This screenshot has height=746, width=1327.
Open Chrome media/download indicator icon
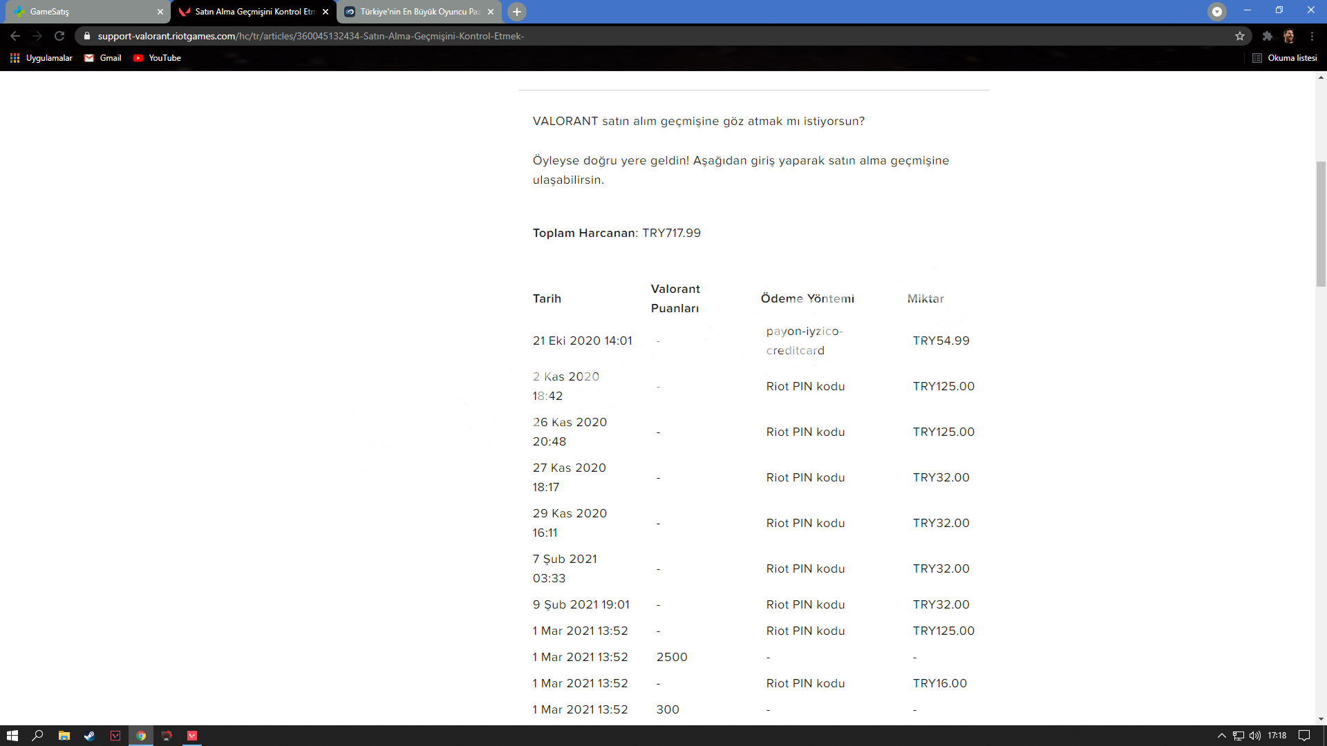1217,12
